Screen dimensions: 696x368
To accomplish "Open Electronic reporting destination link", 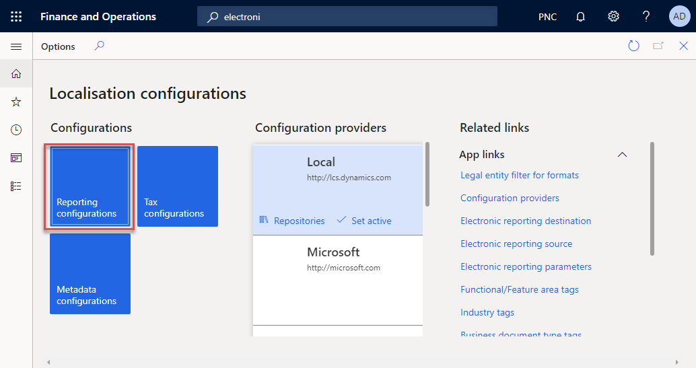I will point(526,221).
